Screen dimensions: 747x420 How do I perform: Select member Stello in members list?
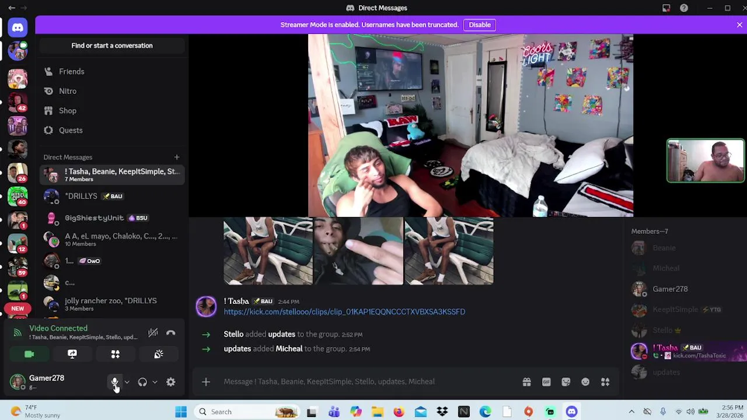click(686, 330)
